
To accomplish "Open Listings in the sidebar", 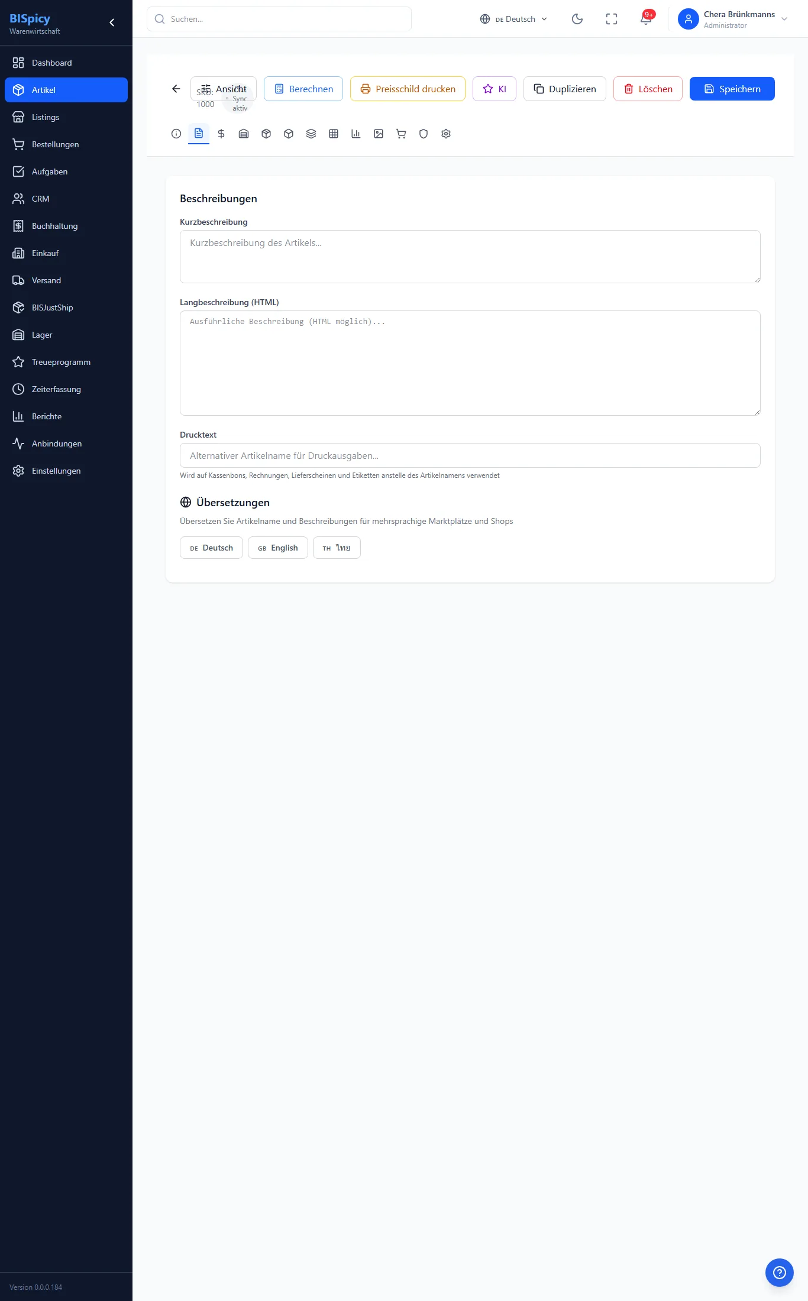I will pyautogui.click(x=66, y=117).
